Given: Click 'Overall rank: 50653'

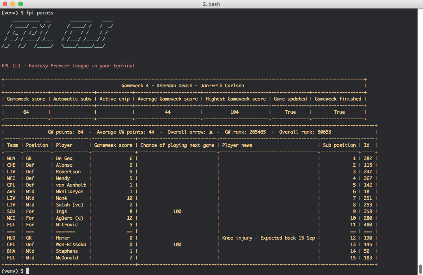Looking at the screenshot, I should (305, 132).
